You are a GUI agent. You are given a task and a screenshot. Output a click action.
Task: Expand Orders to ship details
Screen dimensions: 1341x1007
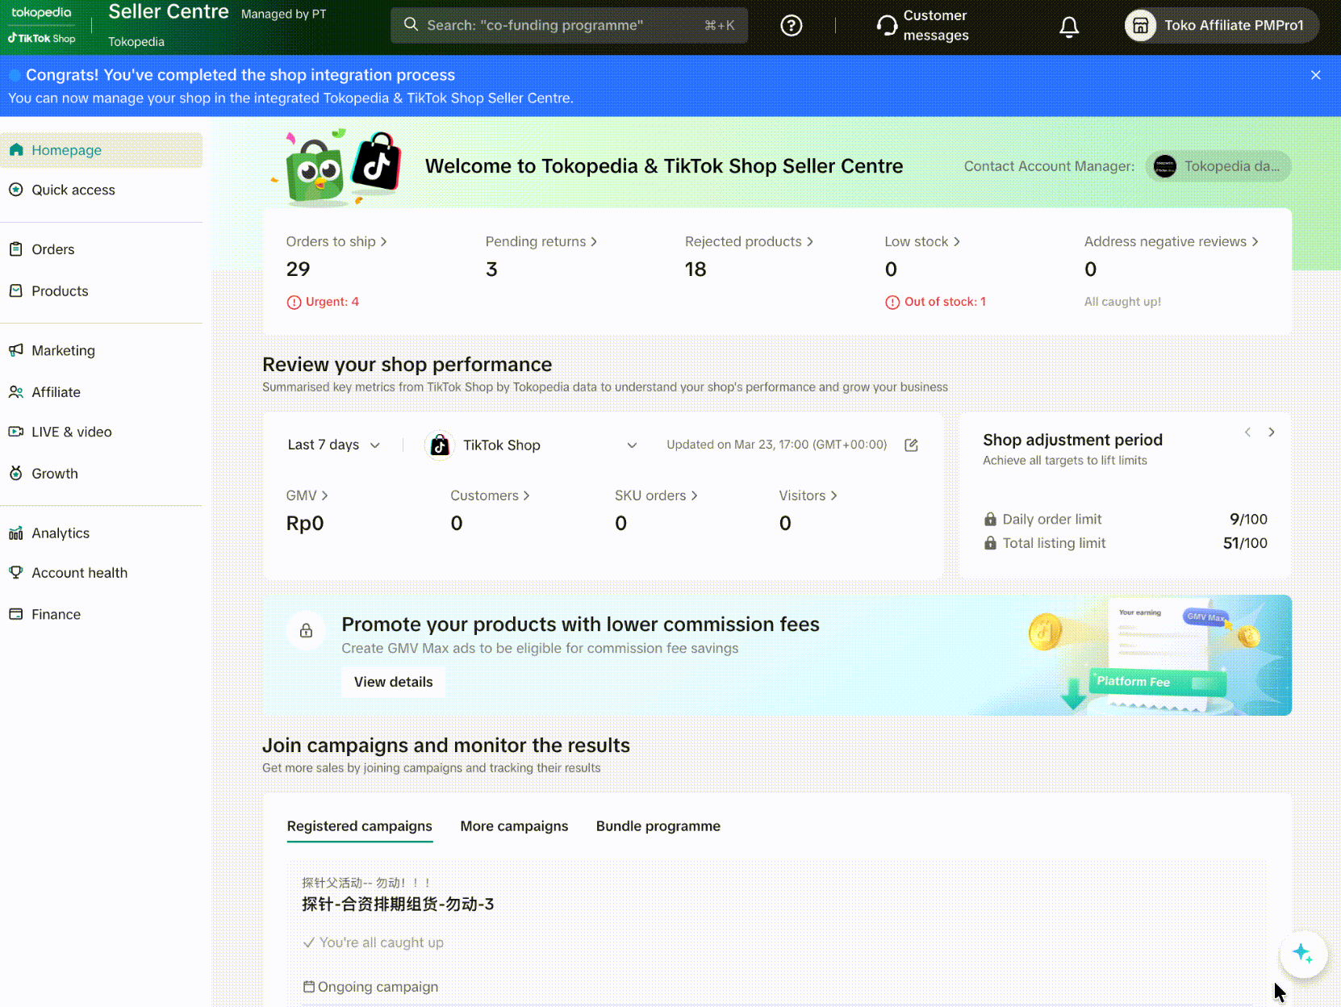[336, 241]
